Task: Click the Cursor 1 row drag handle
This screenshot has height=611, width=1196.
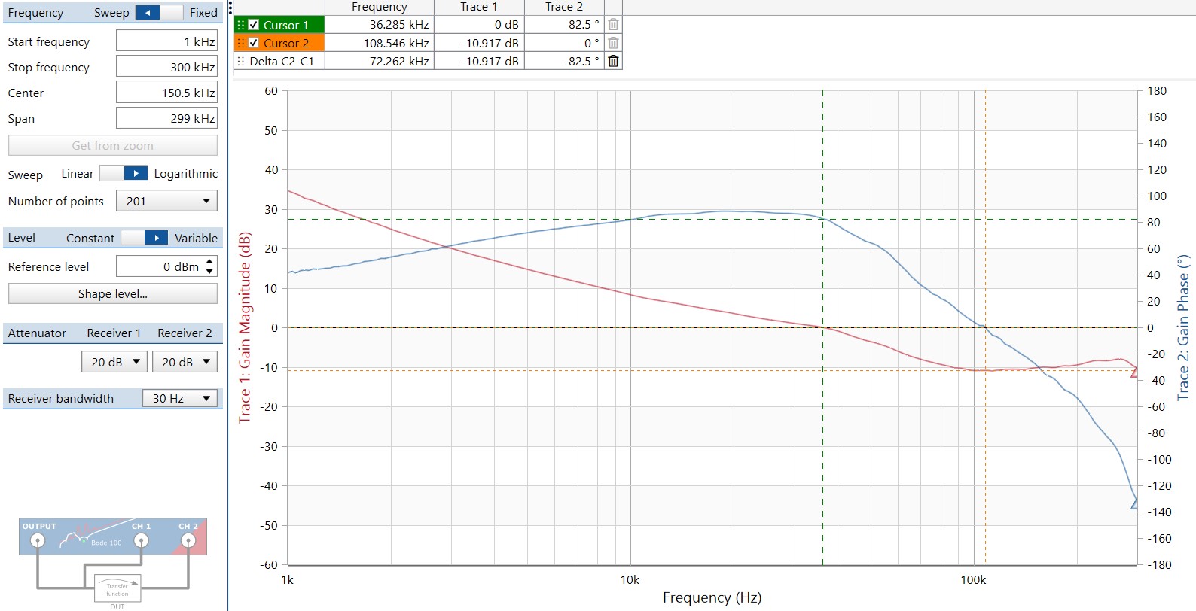Action: click(241, 25)
